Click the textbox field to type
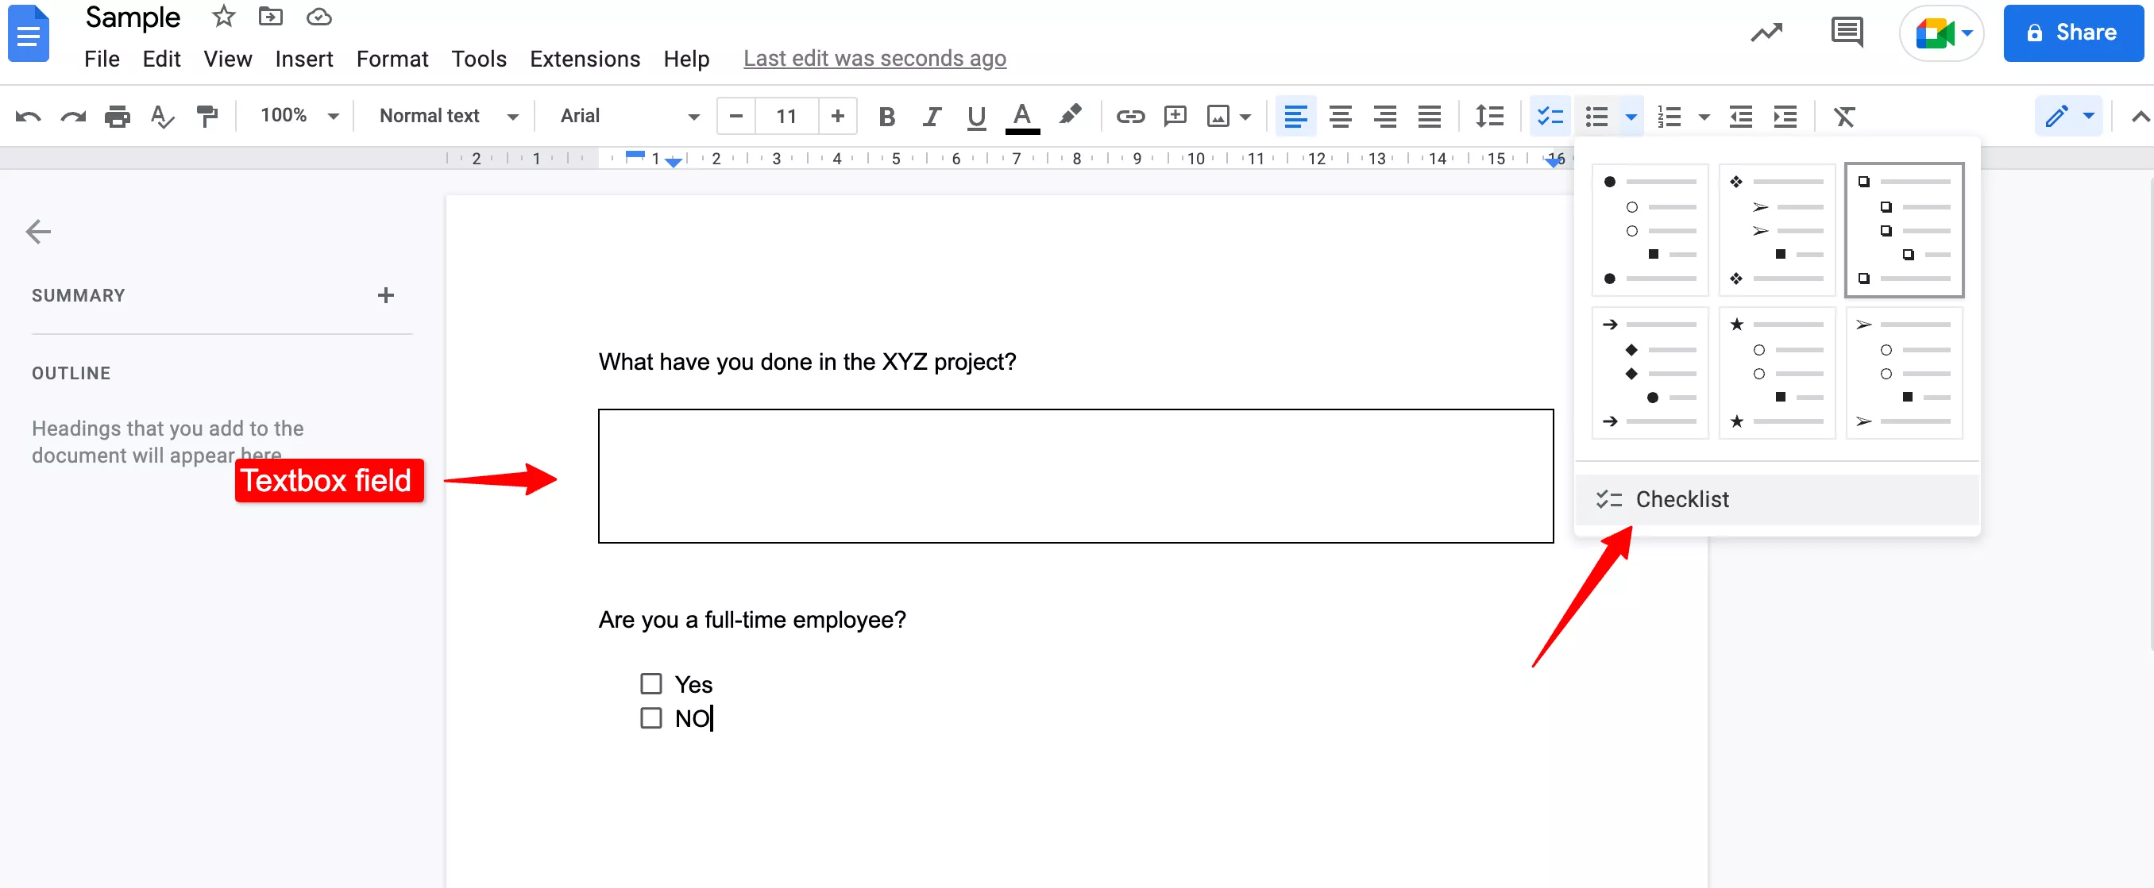The height and width of the screenshot is (888, 2154). 1079,478
